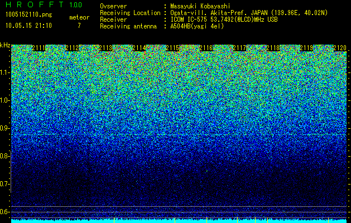Click the 2112 time marker label
Screen dimensions: 351x223
tap(72, 48)
